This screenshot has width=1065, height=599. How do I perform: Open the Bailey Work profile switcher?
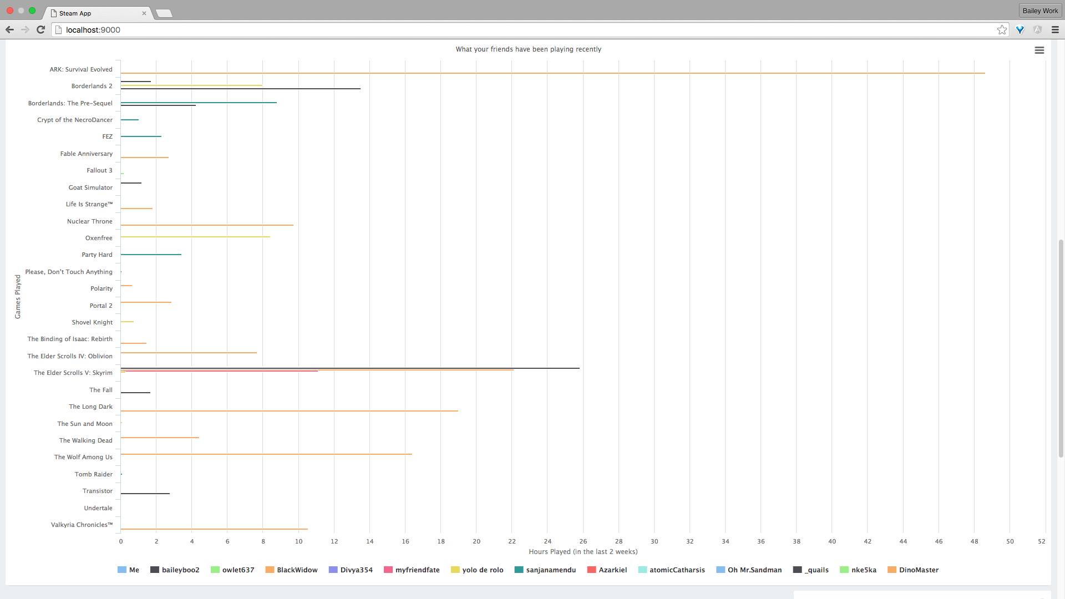point(1039,11)
